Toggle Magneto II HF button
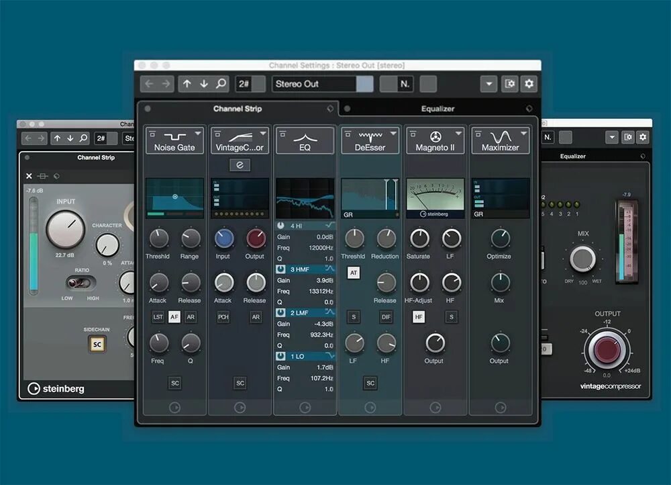Screen dimensions: 671x485 (419, 317)
